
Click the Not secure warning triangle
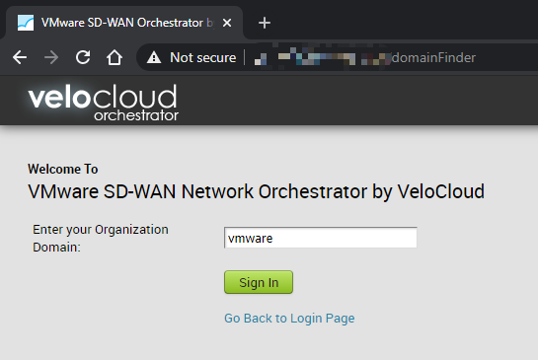154,57
